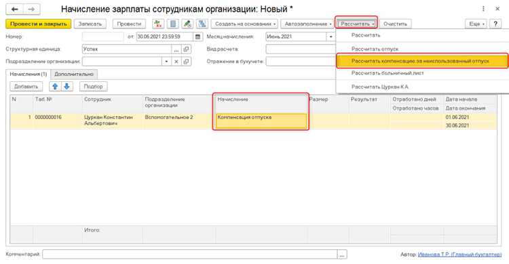Move row up with blue arrow

pos(55,87)
